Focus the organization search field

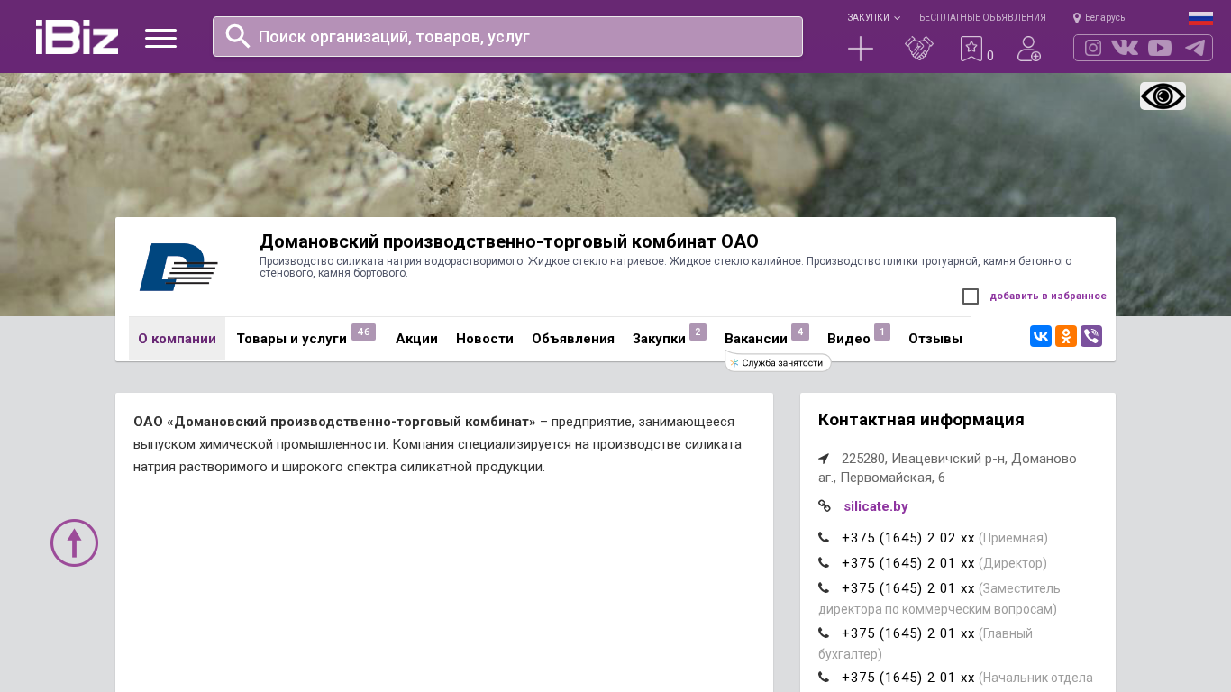click(507, 36)
